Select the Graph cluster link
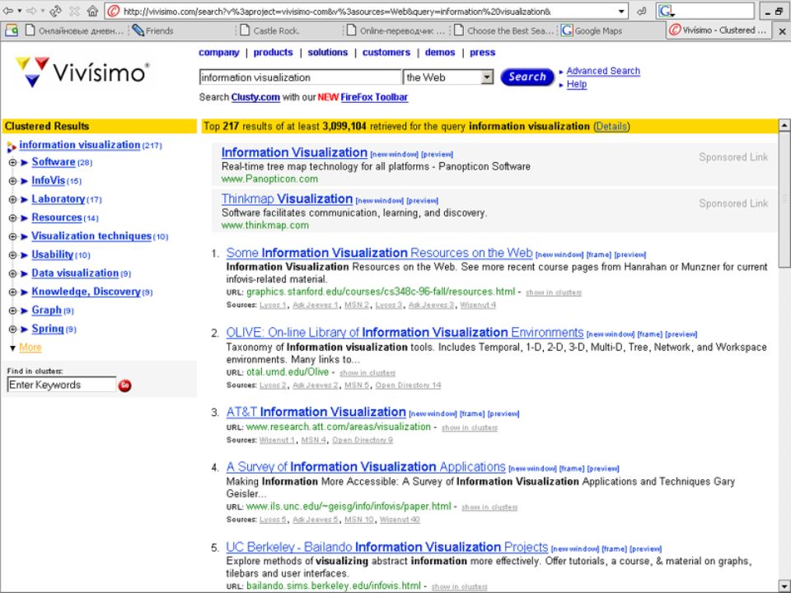Image resolution: width=791 pixels, height=593 pixels. pos(46,311)
